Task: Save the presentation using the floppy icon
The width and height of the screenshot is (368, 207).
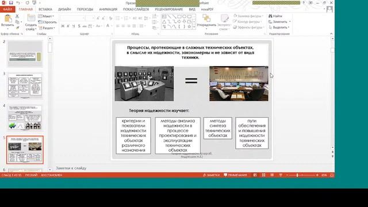Action: (11, 3)
